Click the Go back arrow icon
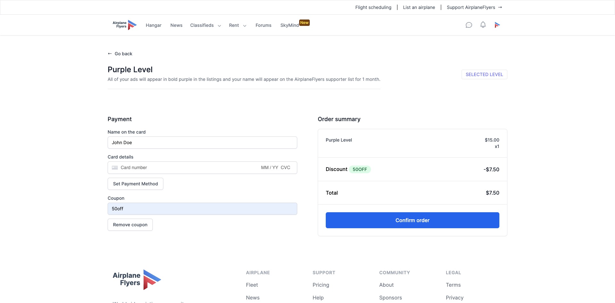This screenshot has height=303, width=615. [110, 54]
